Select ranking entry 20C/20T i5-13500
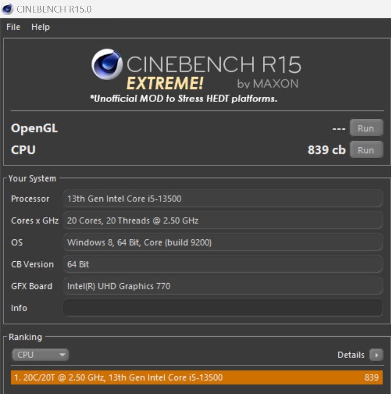The image size is (391, 394). coord(196,377)
